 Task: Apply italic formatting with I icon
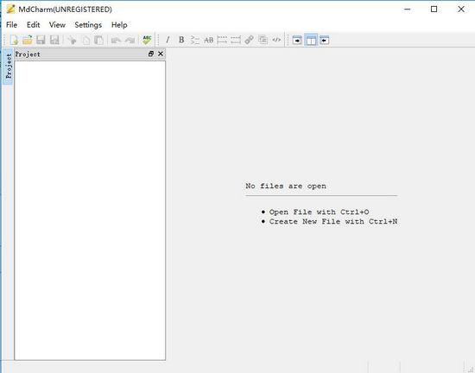(168, 40)
